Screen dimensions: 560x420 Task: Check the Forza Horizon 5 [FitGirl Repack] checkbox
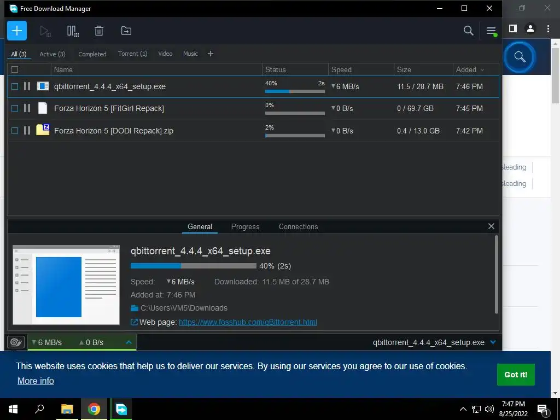15,108
